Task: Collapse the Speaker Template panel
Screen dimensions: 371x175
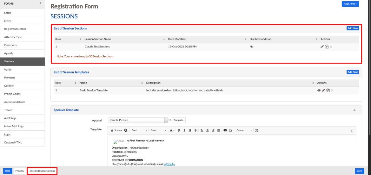Action: [x=354, y=110]
